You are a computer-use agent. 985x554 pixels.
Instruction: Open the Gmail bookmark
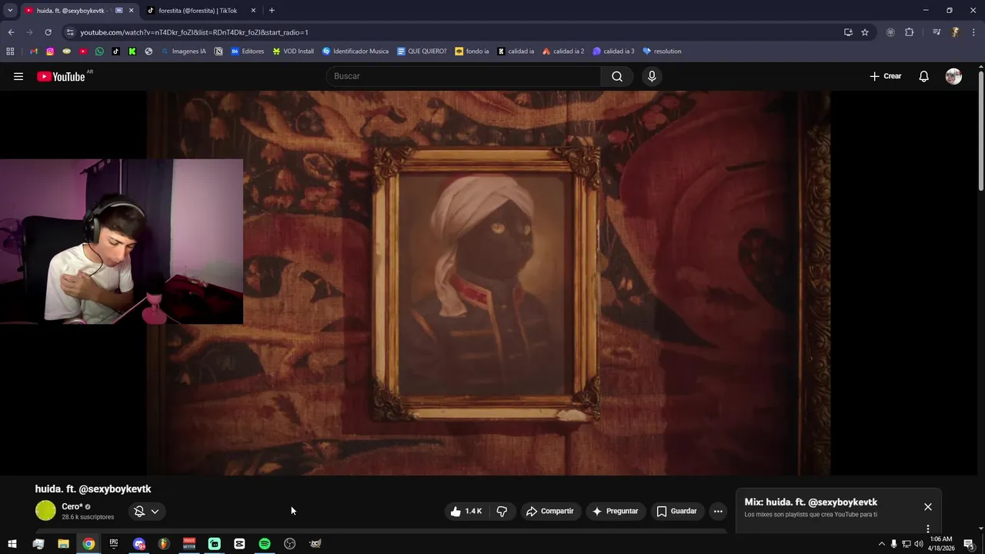(34, 52)
